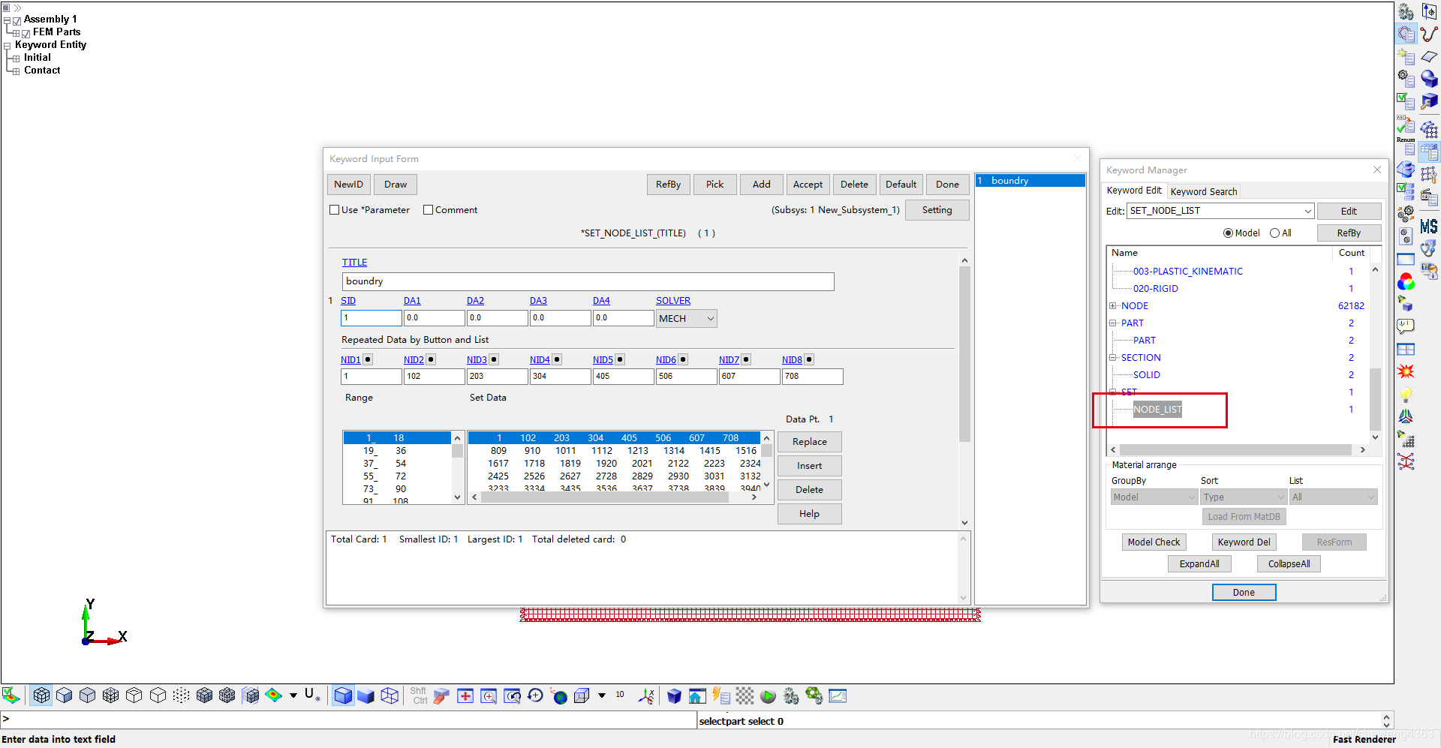Click the NewID button
The height and width of the screenshot is (748, 1441).
349,185
